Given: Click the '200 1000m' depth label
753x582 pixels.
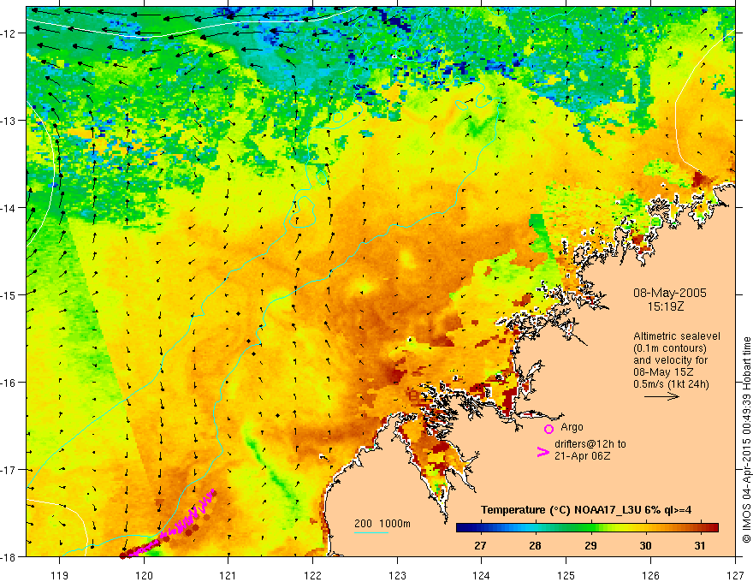Looking at the screenshot, I should [382, 524].
